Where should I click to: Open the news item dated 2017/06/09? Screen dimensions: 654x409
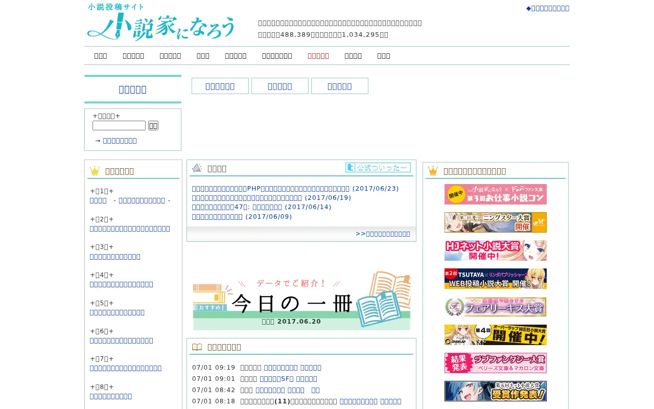coord(242,217)
